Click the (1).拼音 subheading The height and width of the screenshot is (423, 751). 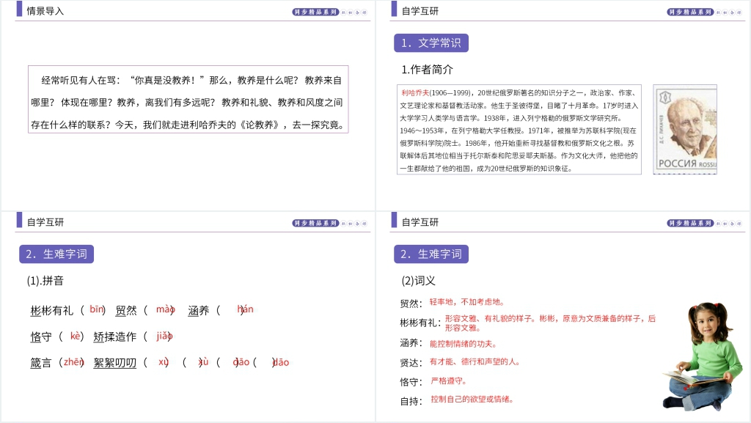45,280
